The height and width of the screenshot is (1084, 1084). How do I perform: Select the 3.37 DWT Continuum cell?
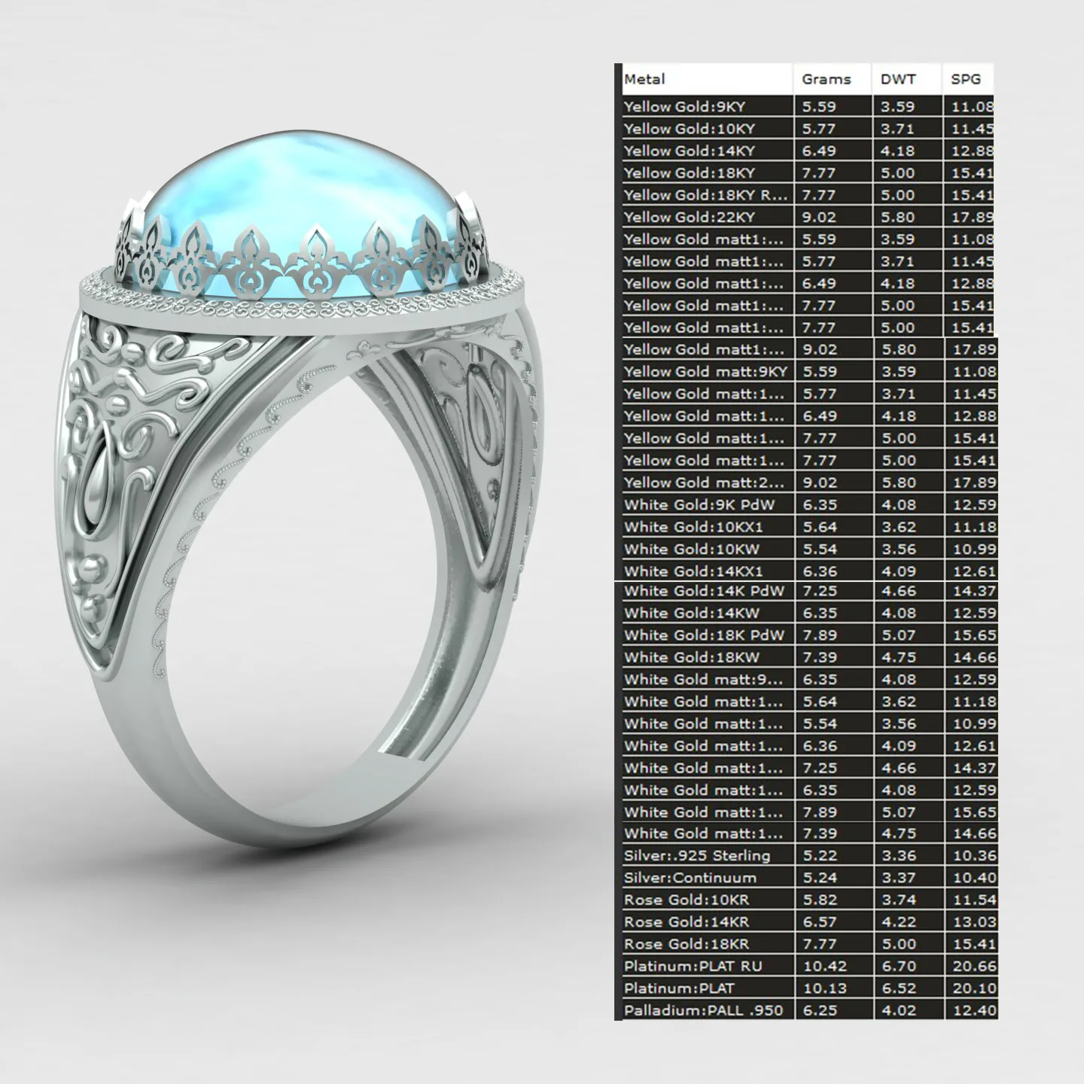[x=898, y=878]
